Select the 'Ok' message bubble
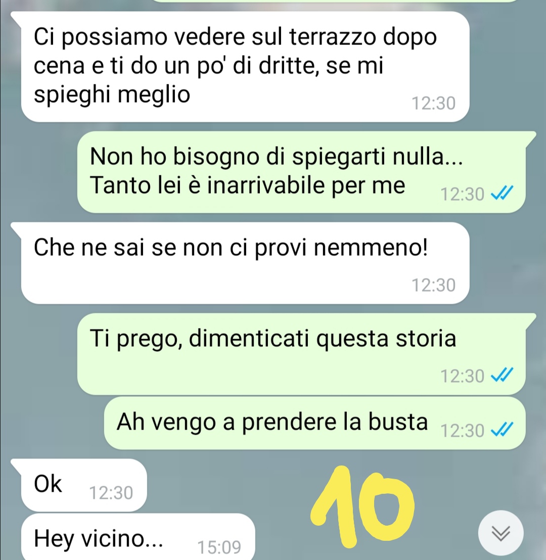 tap(84, 485)
